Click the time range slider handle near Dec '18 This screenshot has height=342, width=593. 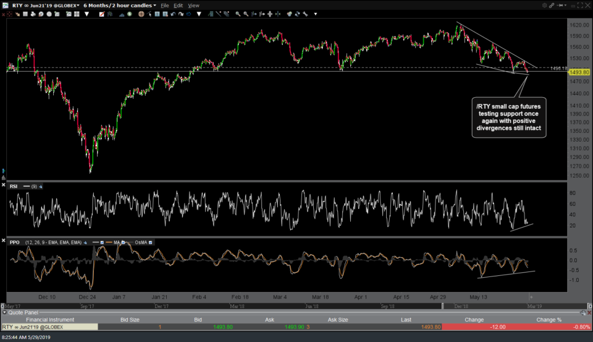(442, 306)
